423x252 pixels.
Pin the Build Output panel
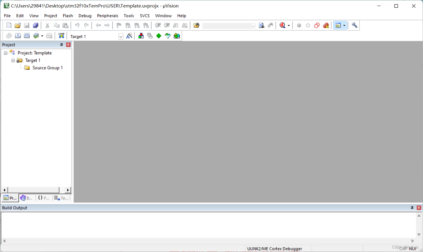click(412, 208)
